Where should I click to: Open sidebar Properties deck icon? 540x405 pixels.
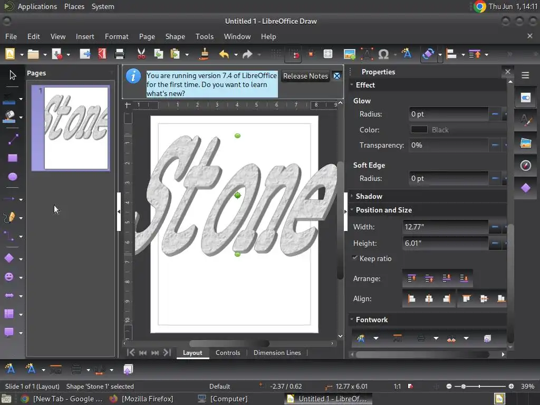(526, 98)
